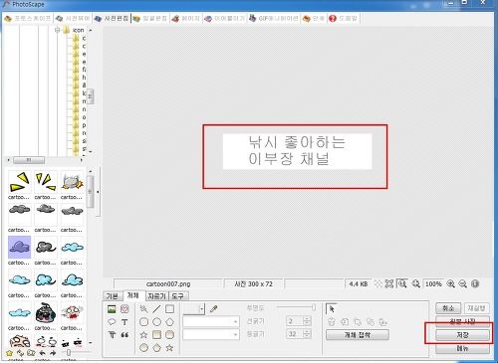This screenshot has width=498, height=363.
Task: Select the rich text tool below balloon
Action: click(112, 335)
